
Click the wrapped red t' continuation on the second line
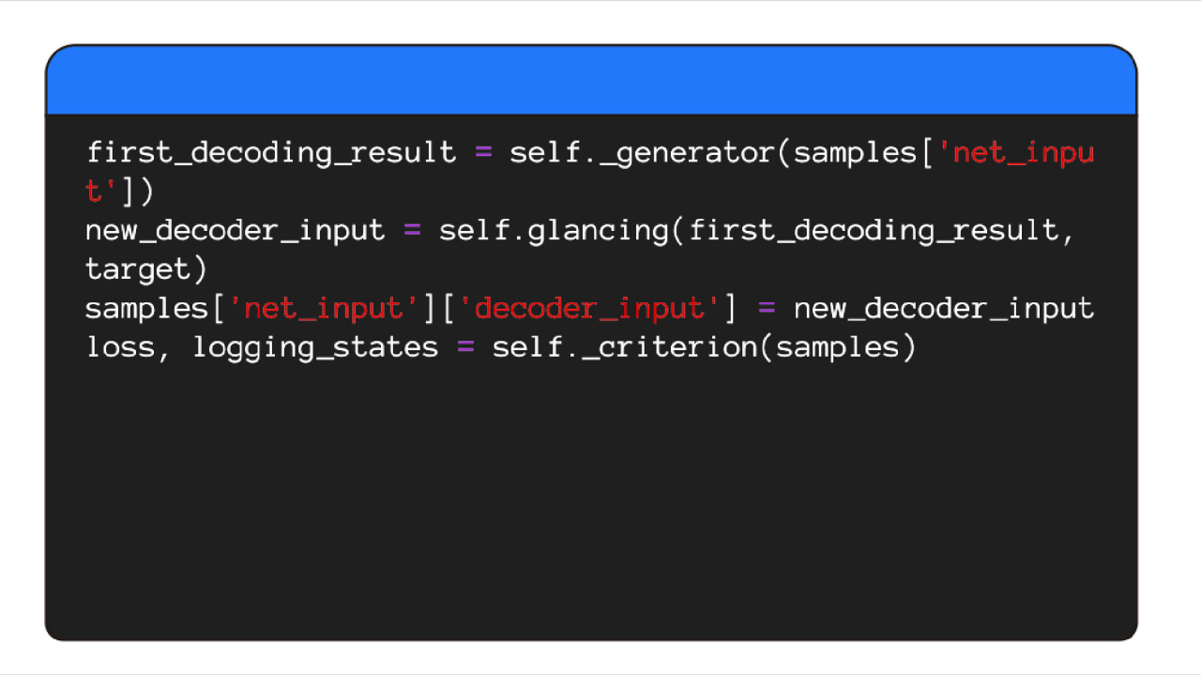pos(101,192)
